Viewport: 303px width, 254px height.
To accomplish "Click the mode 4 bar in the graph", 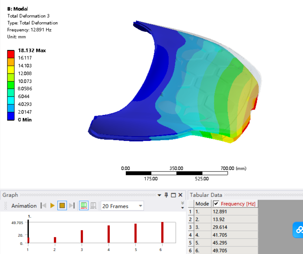I will [109, 234].
